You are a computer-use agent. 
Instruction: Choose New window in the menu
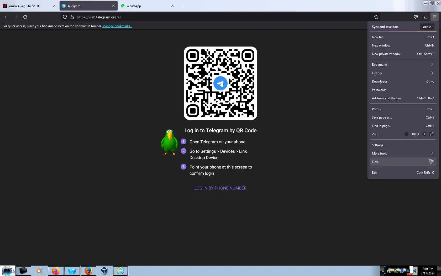click(x=403, y=45)
